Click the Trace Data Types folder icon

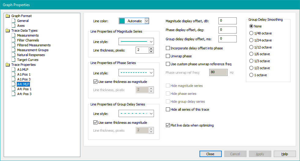point(8,30)
